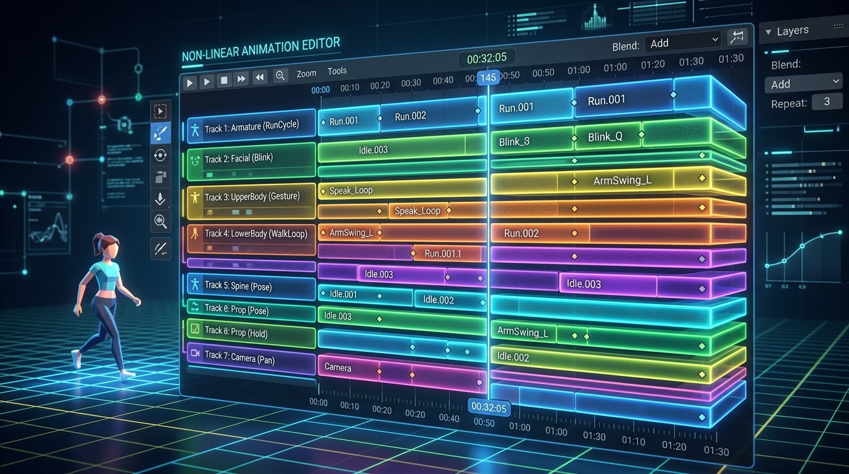This screenshot has width=849, height=474.
Task: Collapse the Layers panel triangle
Action: [x=768, y=31]
